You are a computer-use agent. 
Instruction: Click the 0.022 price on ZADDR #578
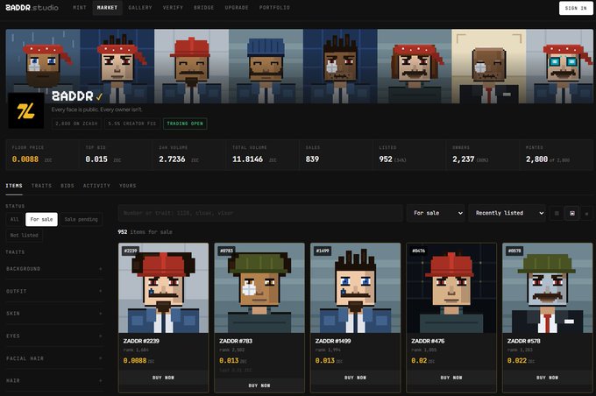tap(517, 361)
